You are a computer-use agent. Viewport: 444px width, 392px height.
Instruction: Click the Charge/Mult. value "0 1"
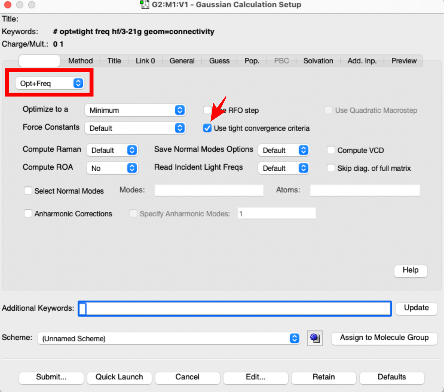point(58,44)
